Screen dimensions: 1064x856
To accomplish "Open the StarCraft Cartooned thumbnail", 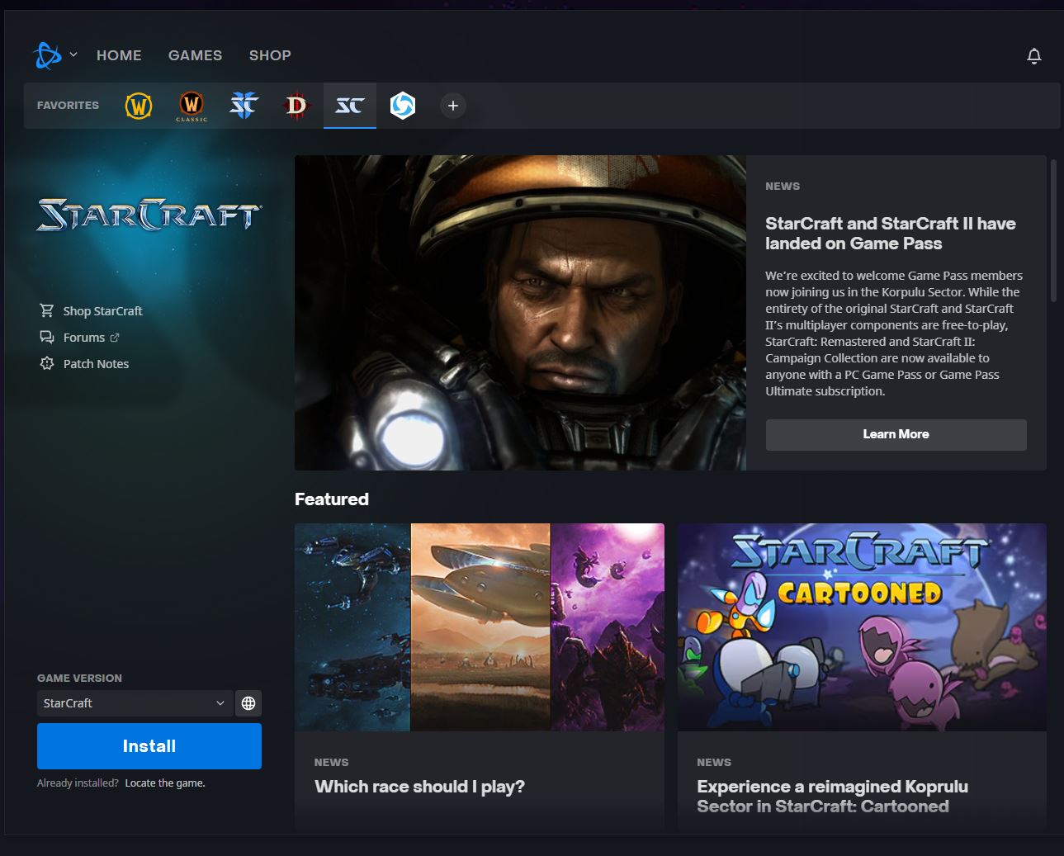I will tap(862, 627).
